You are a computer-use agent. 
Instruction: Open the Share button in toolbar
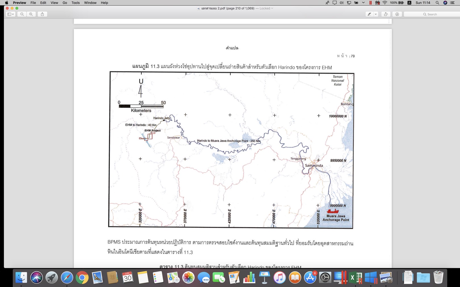(x=42, y=14)
